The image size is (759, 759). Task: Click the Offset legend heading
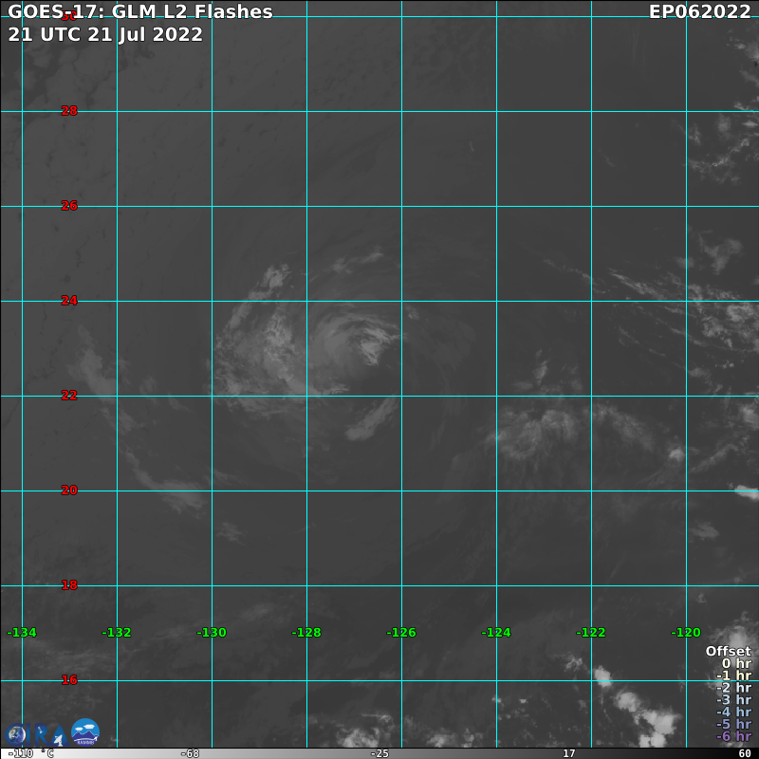[728, 651]
